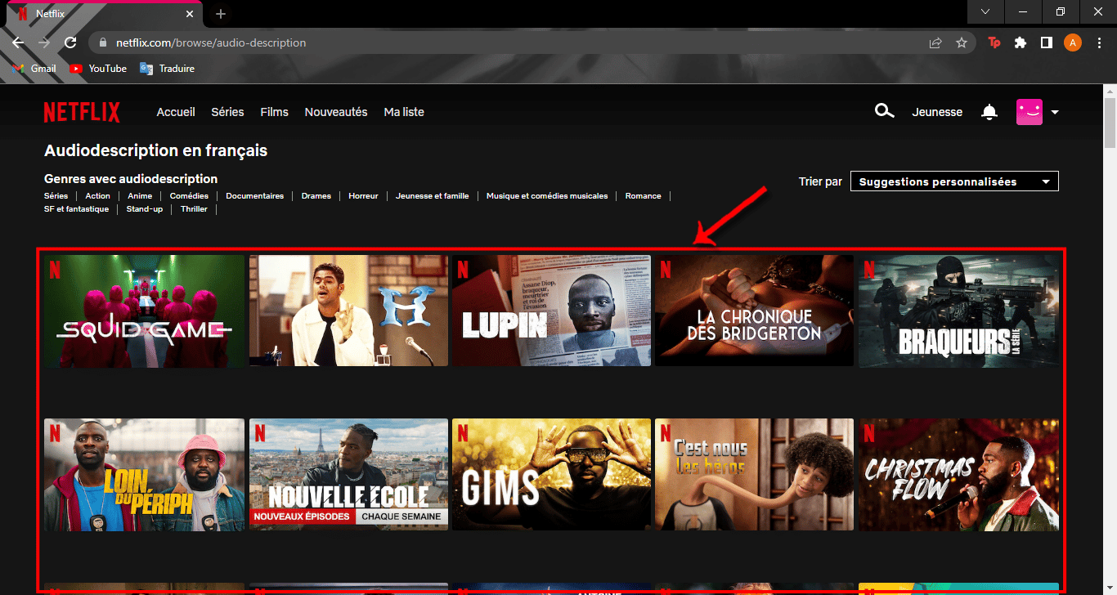Reload the Netflix page
The image size is (1117, 595).
pos(71,42)
